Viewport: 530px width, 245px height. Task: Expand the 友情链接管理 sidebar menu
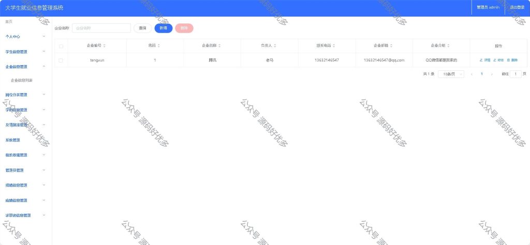tap(26, 125)
